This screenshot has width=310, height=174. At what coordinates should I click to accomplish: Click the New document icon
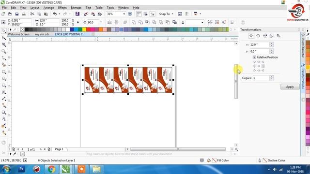(3, 14)
